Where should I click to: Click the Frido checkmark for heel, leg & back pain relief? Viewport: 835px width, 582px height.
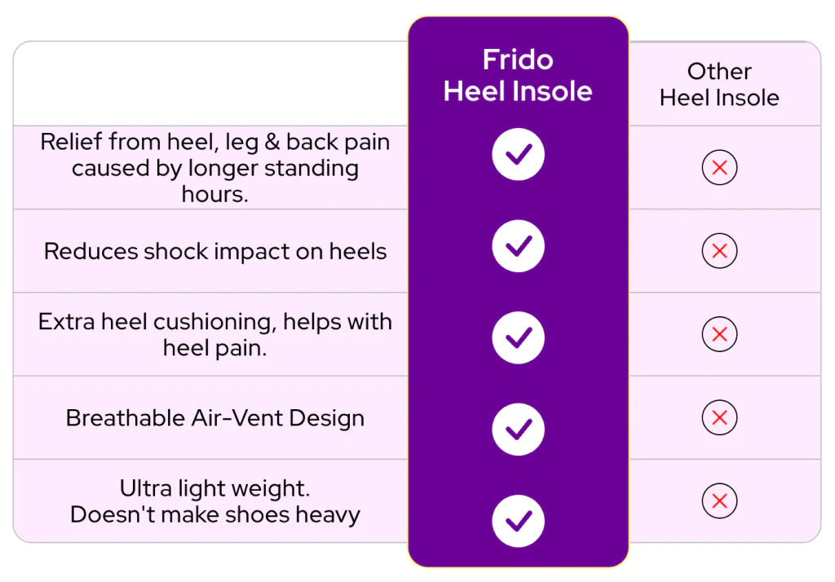[518, 154]
